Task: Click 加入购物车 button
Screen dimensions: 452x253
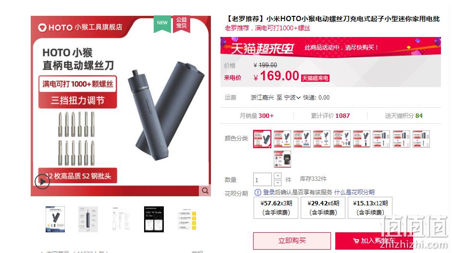Action: pos(374,241)
